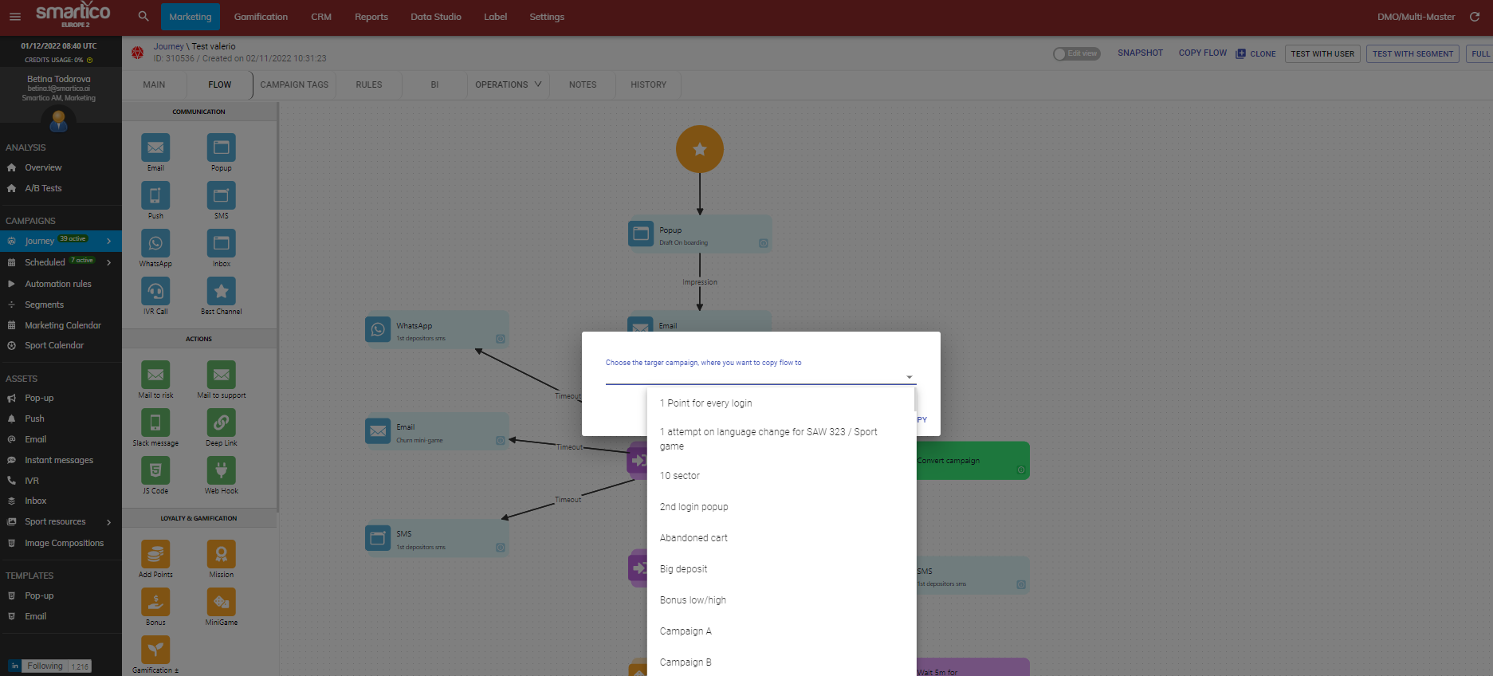
Task: Toggle the Edit view switch
Action: pyautogui.click(x=1076, y=53)
